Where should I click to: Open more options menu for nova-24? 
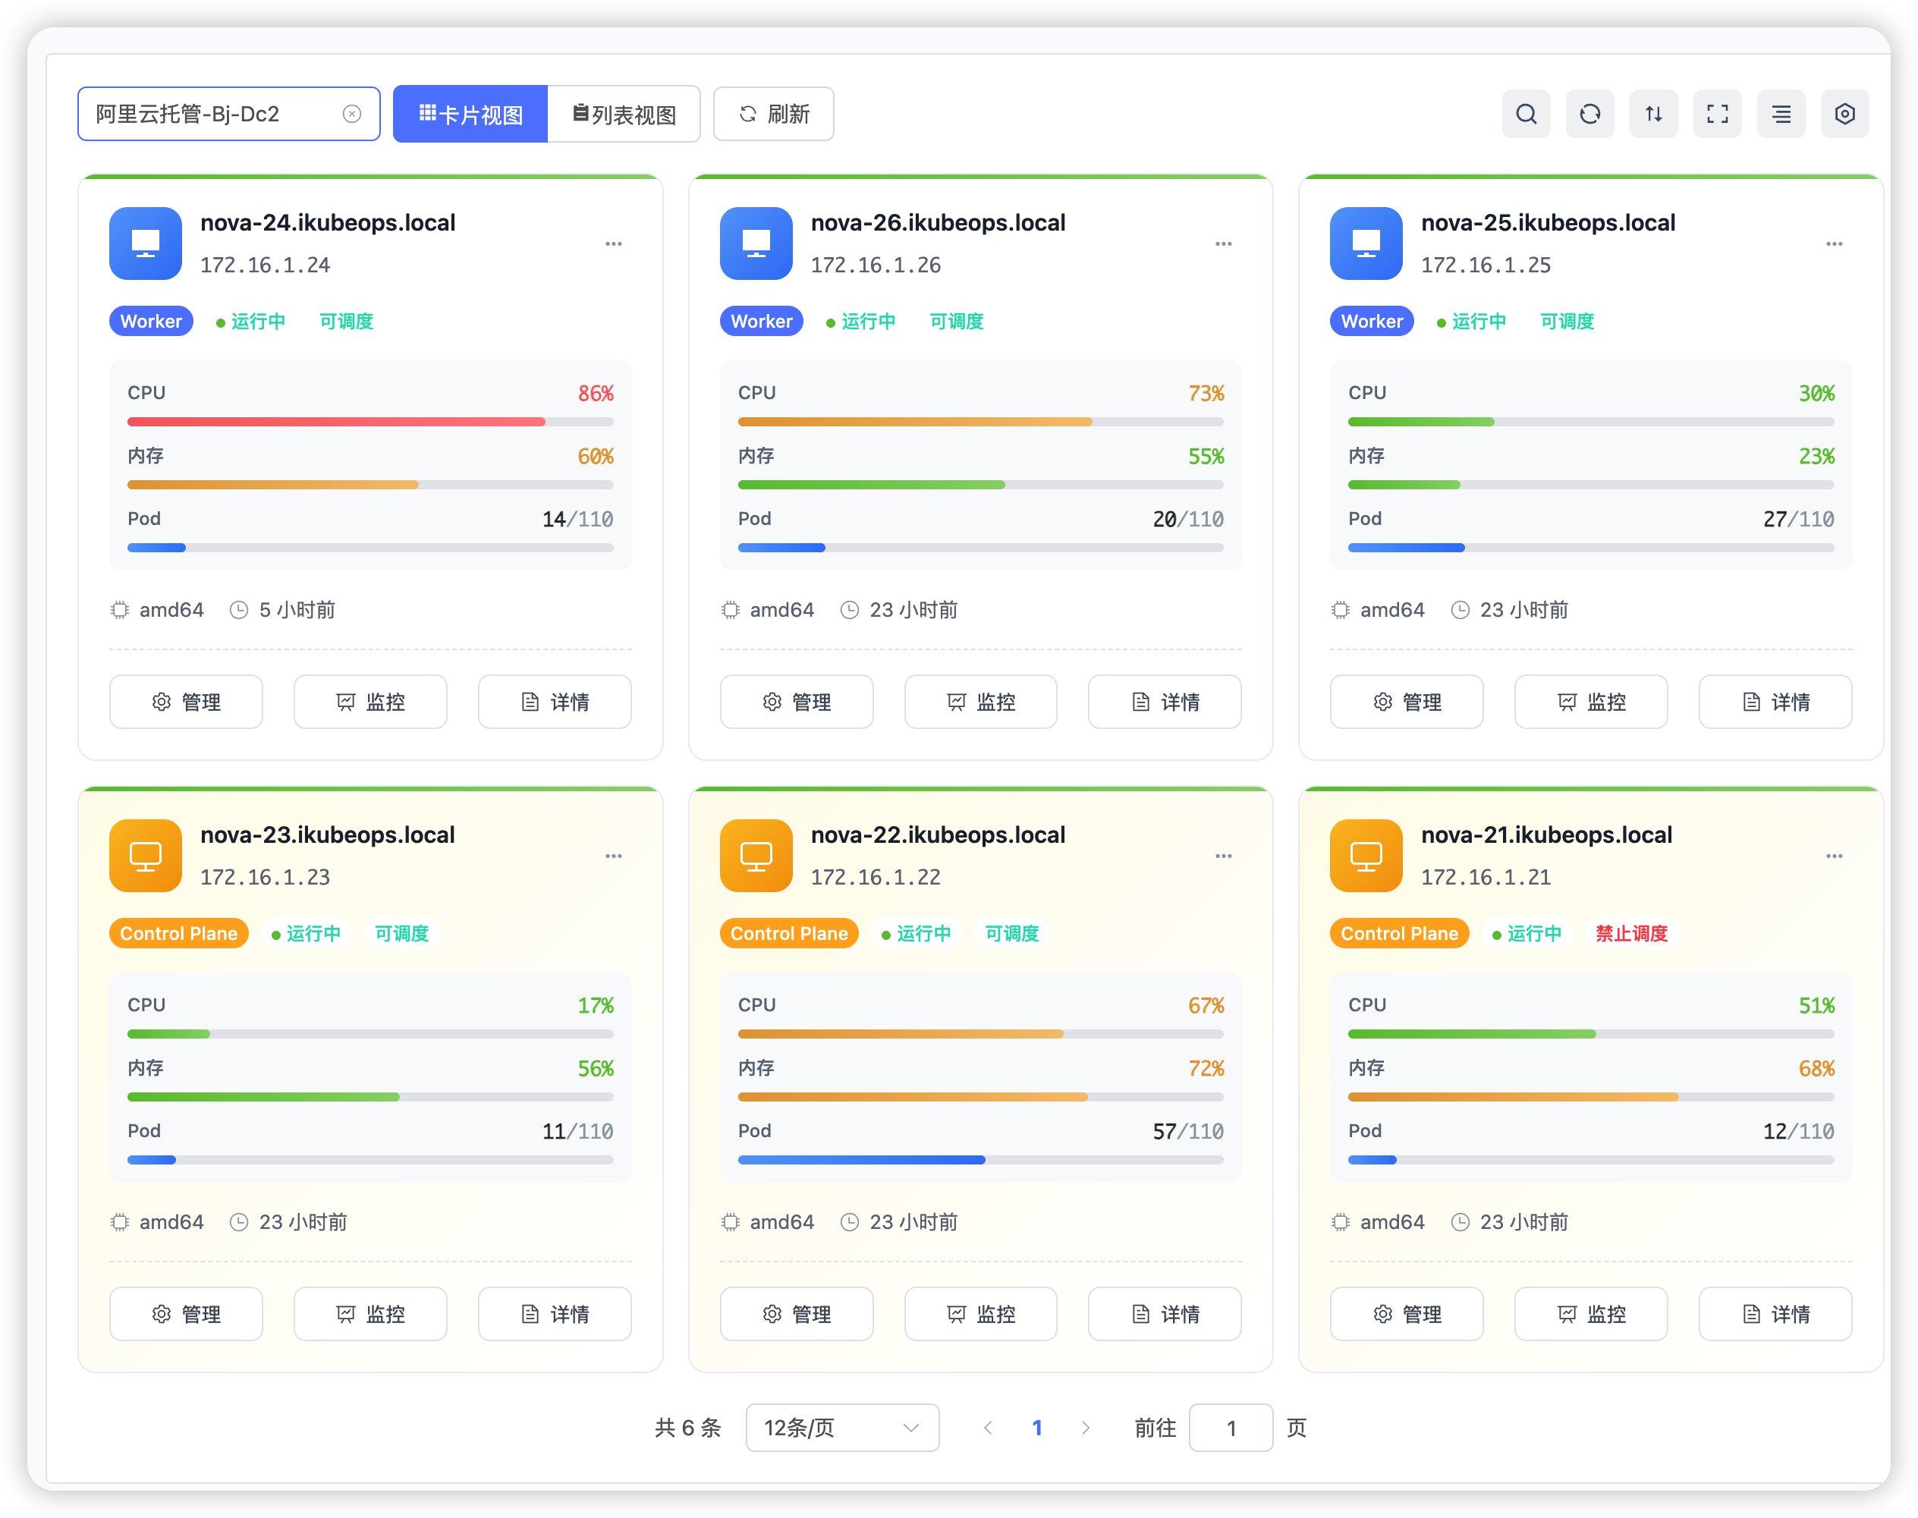tap(613, 244)
